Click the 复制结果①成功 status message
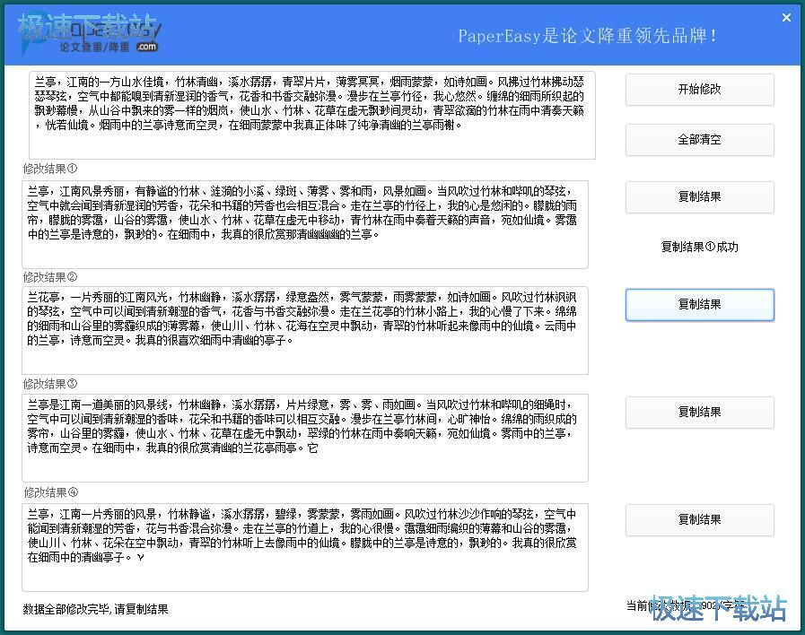Image resolution: width=805 pixels, height=635 pixels. [x=699, y=248]
